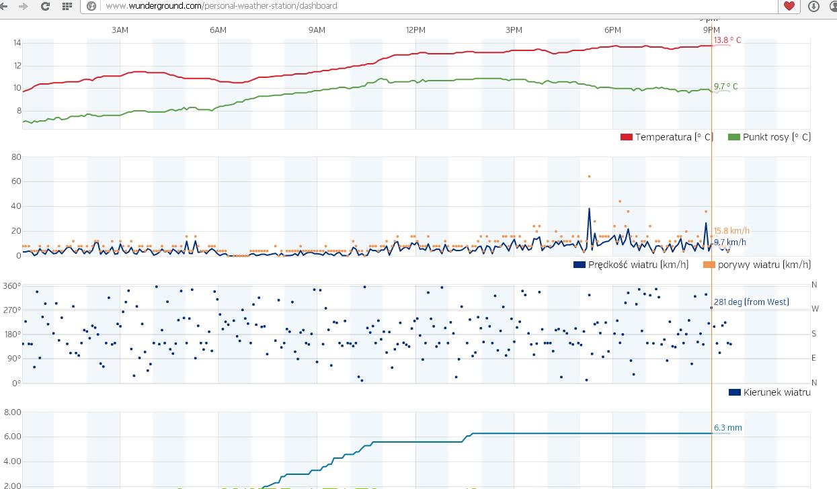
Task: Toggle porywy wiatru series in legend
Action: click(x=764, y=265)
